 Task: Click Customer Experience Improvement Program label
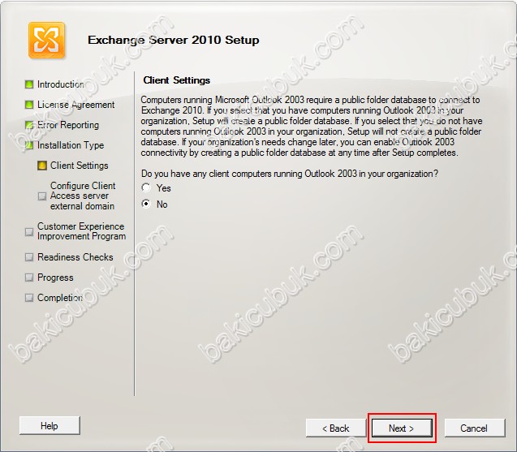coord(81,231)
